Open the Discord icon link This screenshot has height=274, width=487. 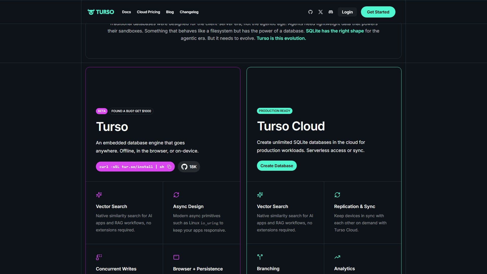[331, 12]
